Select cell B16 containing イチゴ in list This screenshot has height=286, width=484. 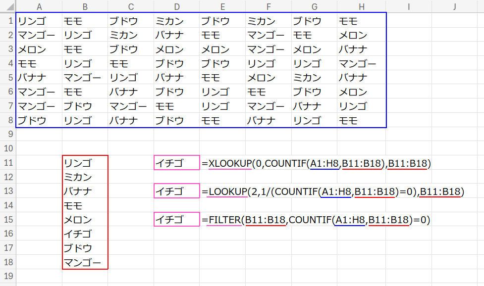click(85, 234)
